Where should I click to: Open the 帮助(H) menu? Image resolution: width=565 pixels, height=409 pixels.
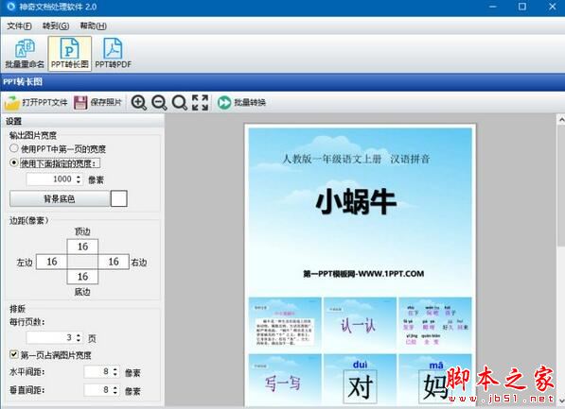tap(93, 26)
